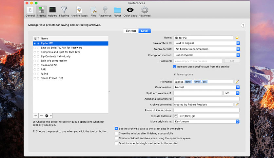This screenshot has height=158, width=274.
Task: Open the Files preferences pane
Action: [93, 12]
